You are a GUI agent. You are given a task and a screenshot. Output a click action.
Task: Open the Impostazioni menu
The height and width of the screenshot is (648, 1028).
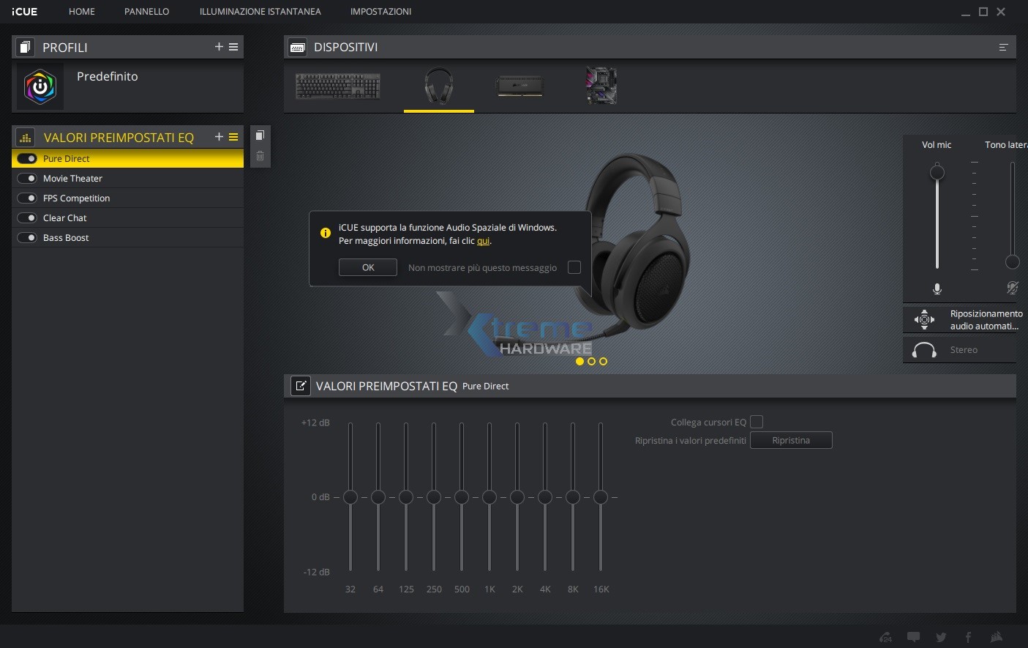(381, 11)
